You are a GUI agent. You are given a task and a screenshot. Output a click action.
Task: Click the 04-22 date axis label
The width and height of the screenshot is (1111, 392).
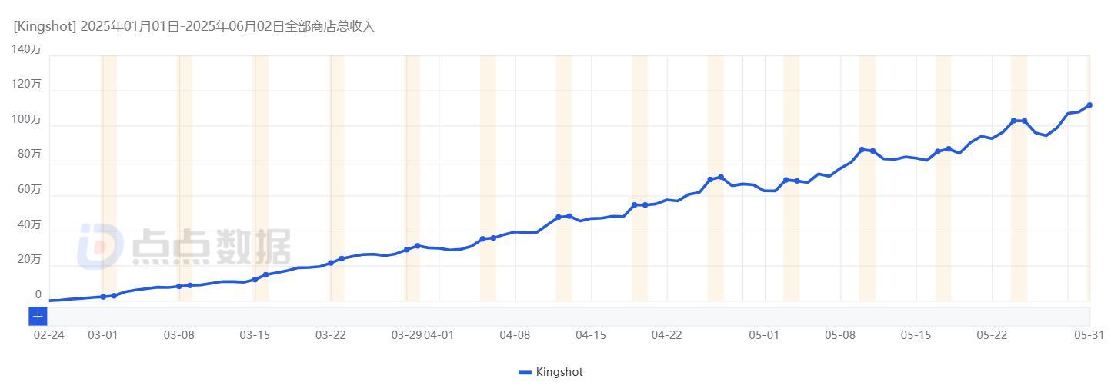tap(666, 335)
